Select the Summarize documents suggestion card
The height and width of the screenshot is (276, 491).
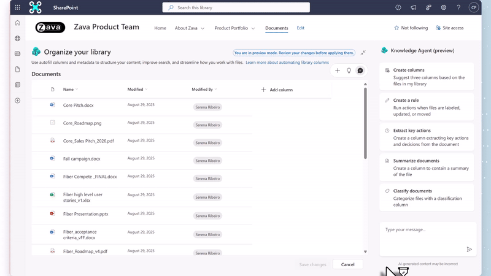point(427,167)
